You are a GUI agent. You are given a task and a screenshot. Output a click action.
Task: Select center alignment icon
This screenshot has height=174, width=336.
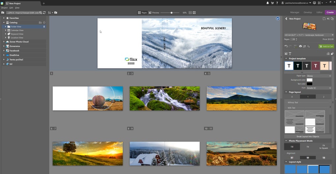click(x=308, y=158)
